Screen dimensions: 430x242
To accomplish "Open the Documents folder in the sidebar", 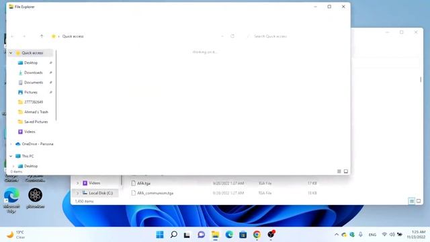I will (34, 83).
